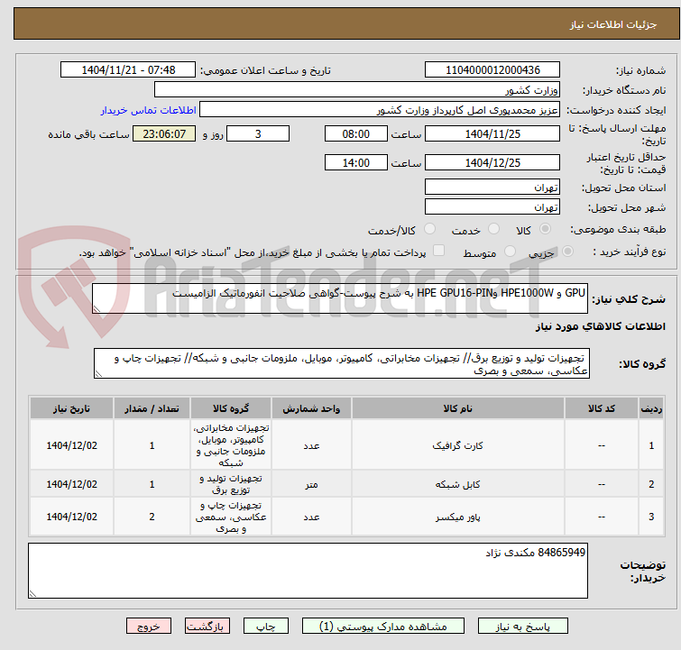Click the متر unit cell in row 2

311,484
